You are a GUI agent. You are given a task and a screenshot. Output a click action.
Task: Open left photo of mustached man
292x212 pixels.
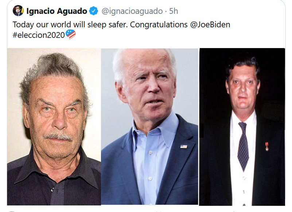[54, 127]
